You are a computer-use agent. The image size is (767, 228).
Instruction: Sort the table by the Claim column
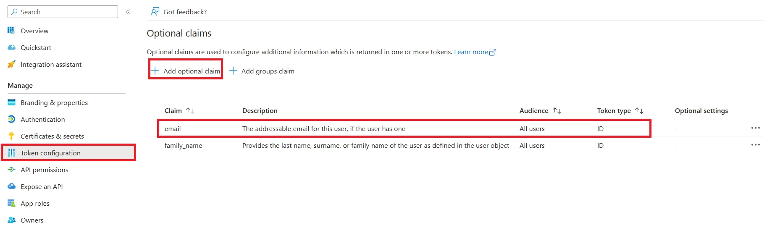pos(179,110)
